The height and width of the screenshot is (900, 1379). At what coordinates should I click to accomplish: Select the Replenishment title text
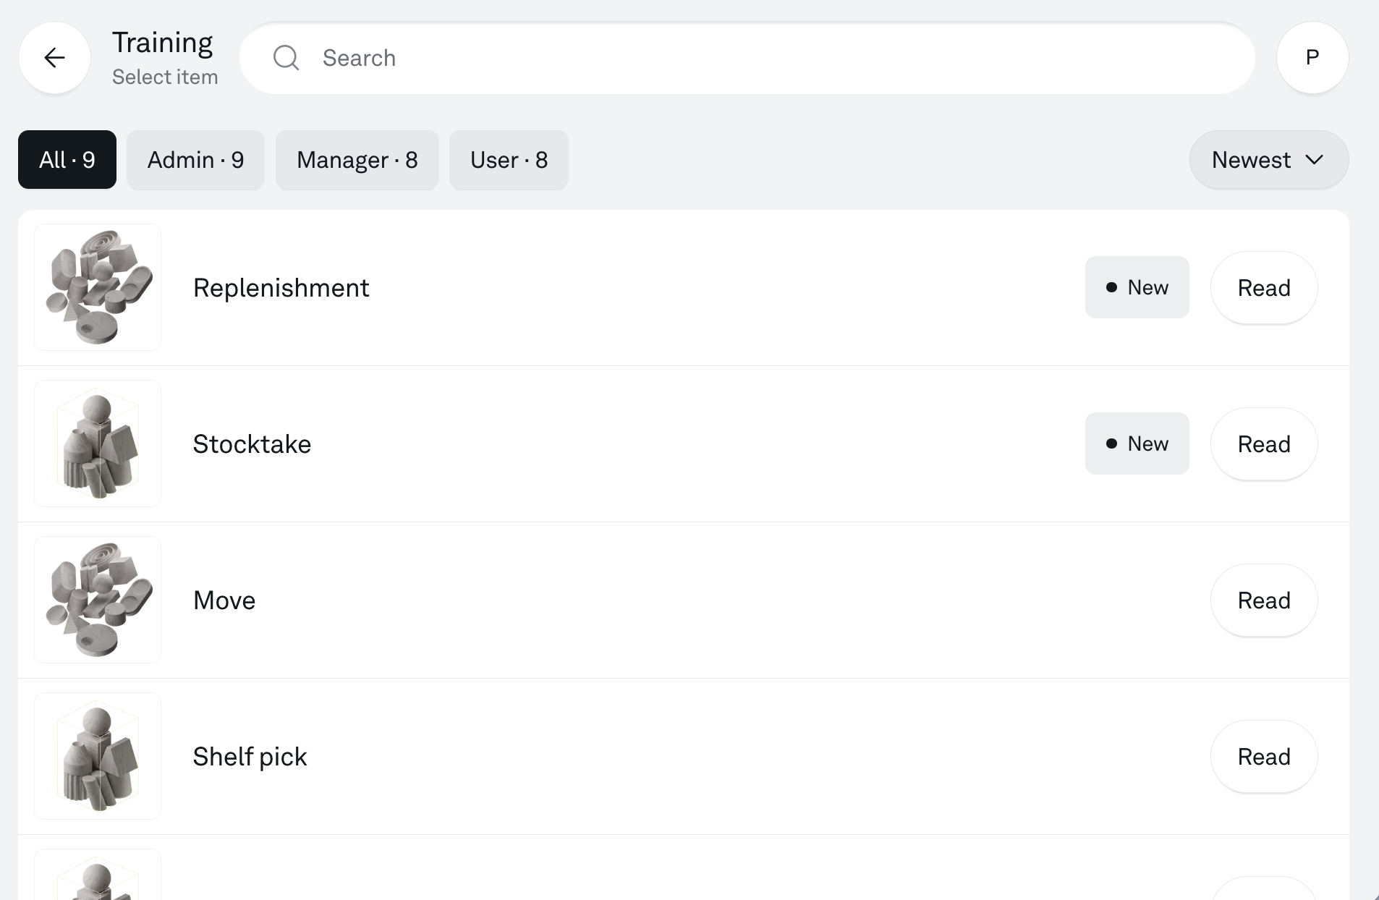(281, 288)
